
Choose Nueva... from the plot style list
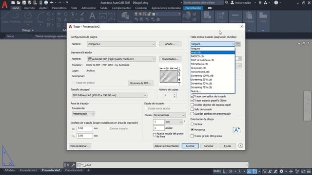point(213,91)
